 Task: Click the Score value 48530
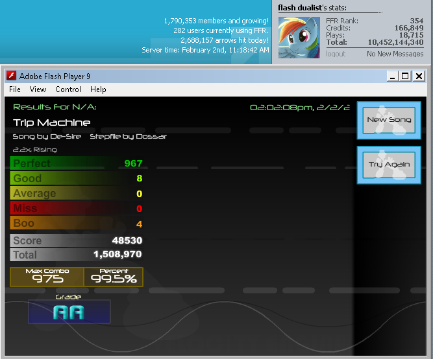[127, 240]
